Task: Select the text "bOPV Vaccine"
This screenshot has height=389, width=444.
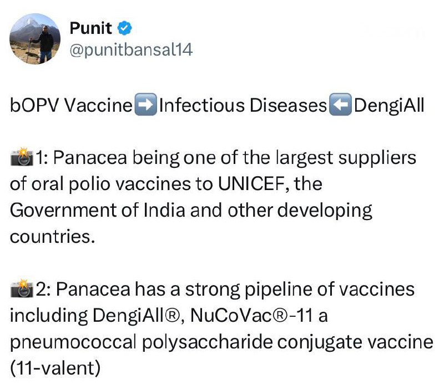Action: pos(72,105)
